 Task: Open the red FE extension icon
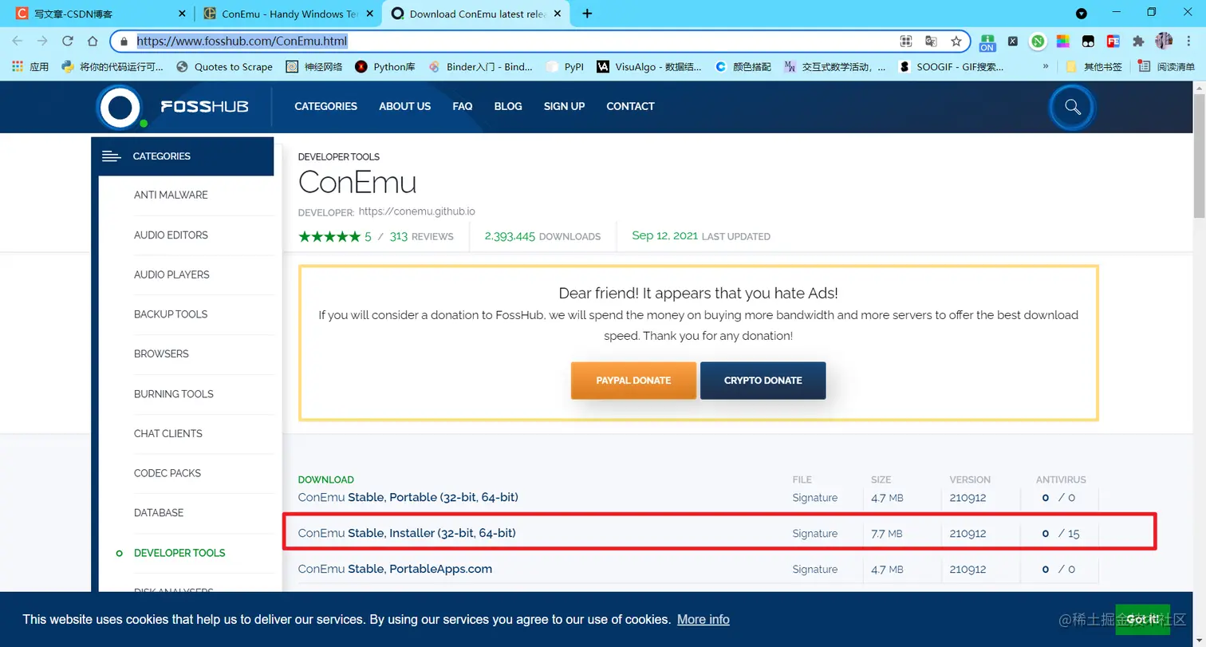(x=1113, y=41)
